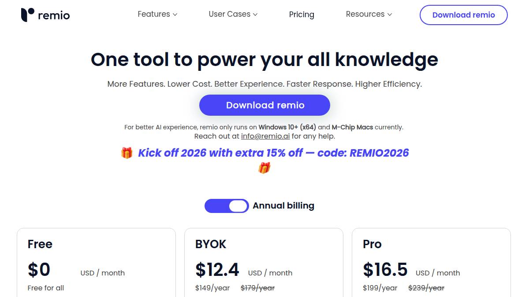Expand the Resources dropdown chevron
This screenshot has width=529, height=297.
pyautogui.click(x=390, y=15)
